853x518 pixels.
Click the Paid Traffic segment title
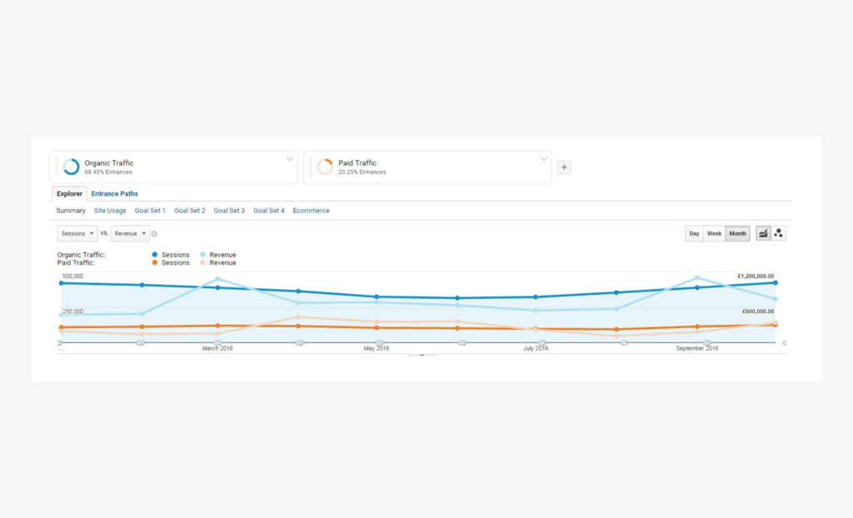point(357,162)
